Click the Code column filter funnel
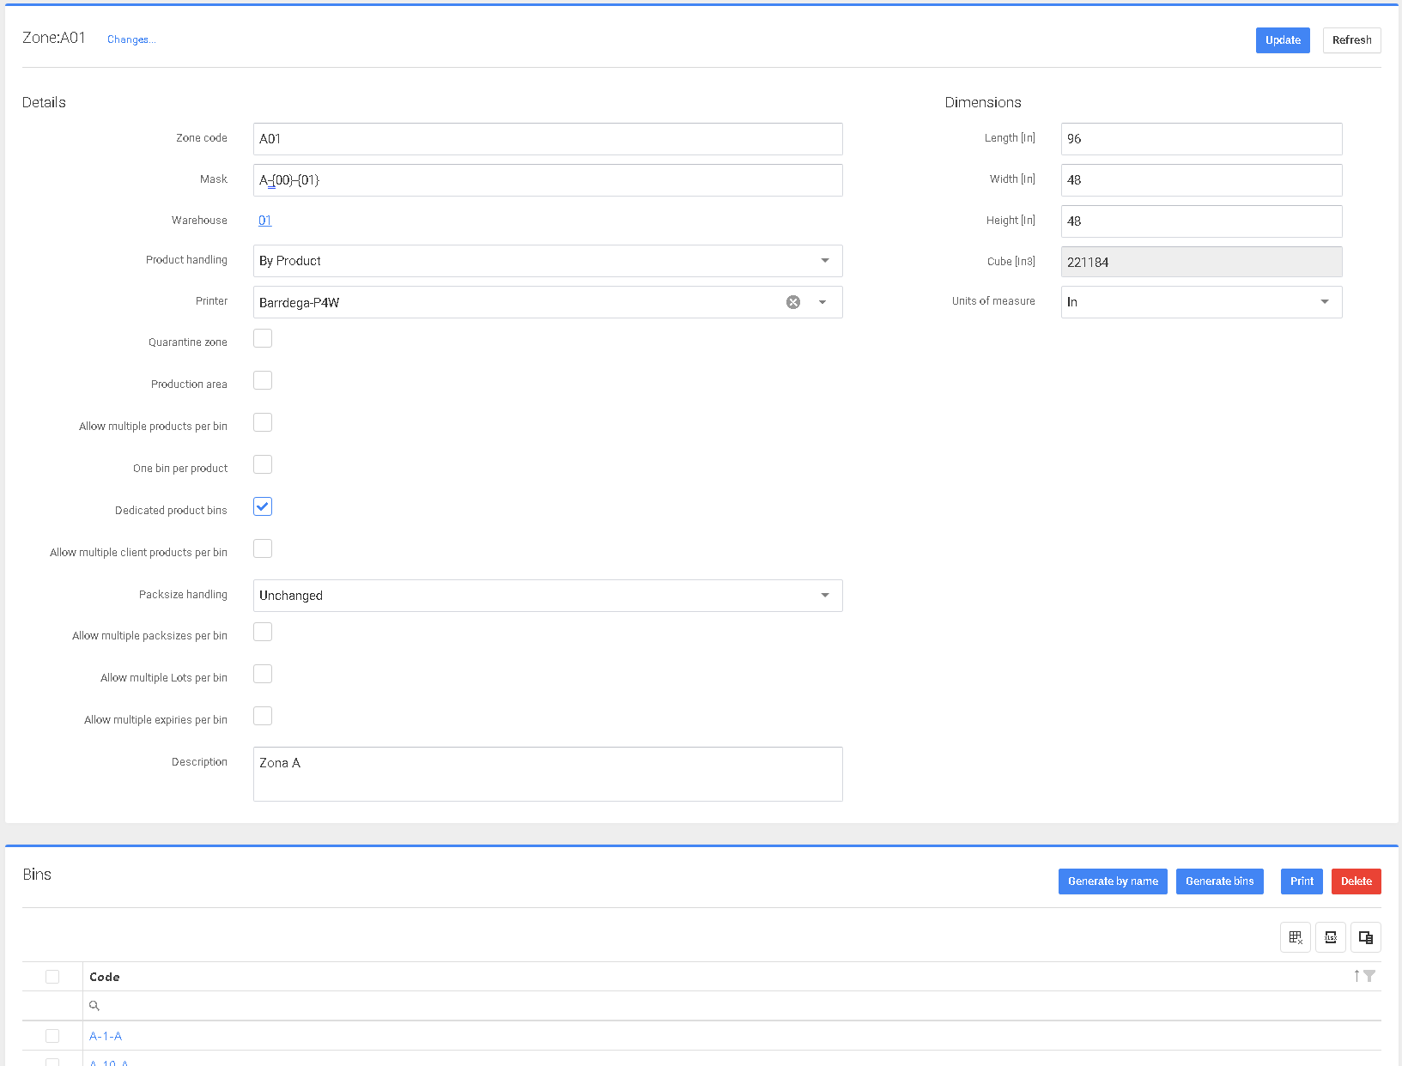This screenshot has width=1402, height=1066. pyautogui.click(x=1369, y=976)
